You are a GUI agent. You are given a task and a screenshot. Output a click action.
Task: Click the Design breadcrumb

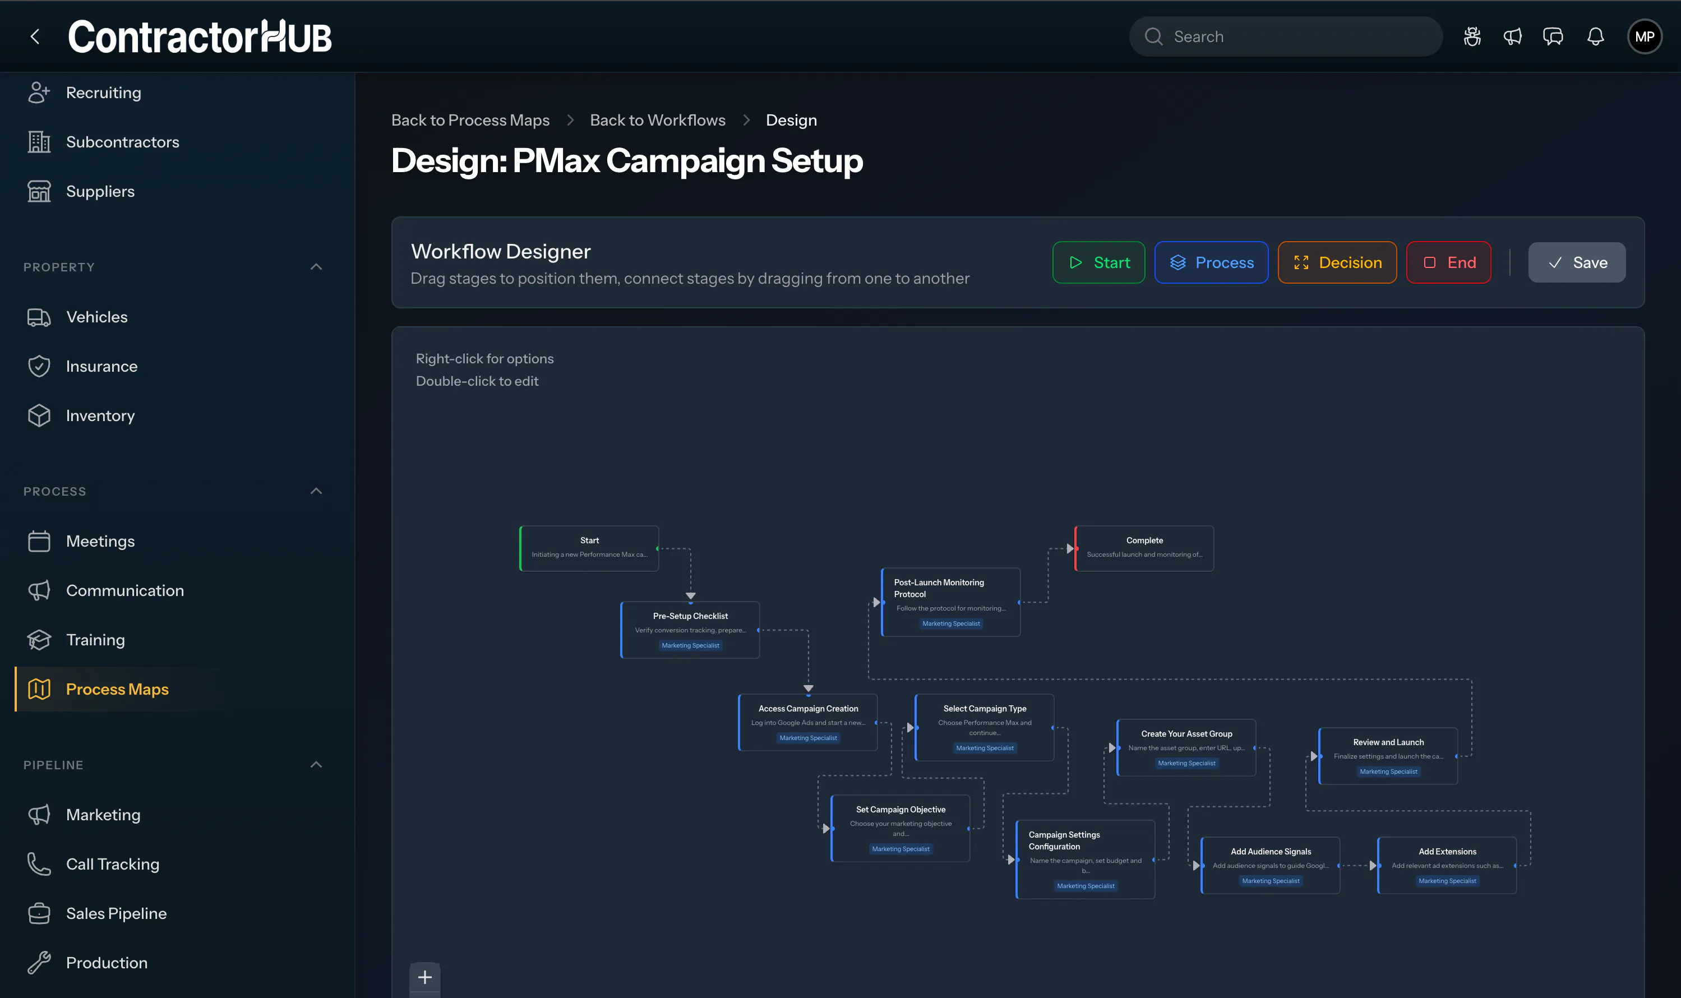[791, 121]
